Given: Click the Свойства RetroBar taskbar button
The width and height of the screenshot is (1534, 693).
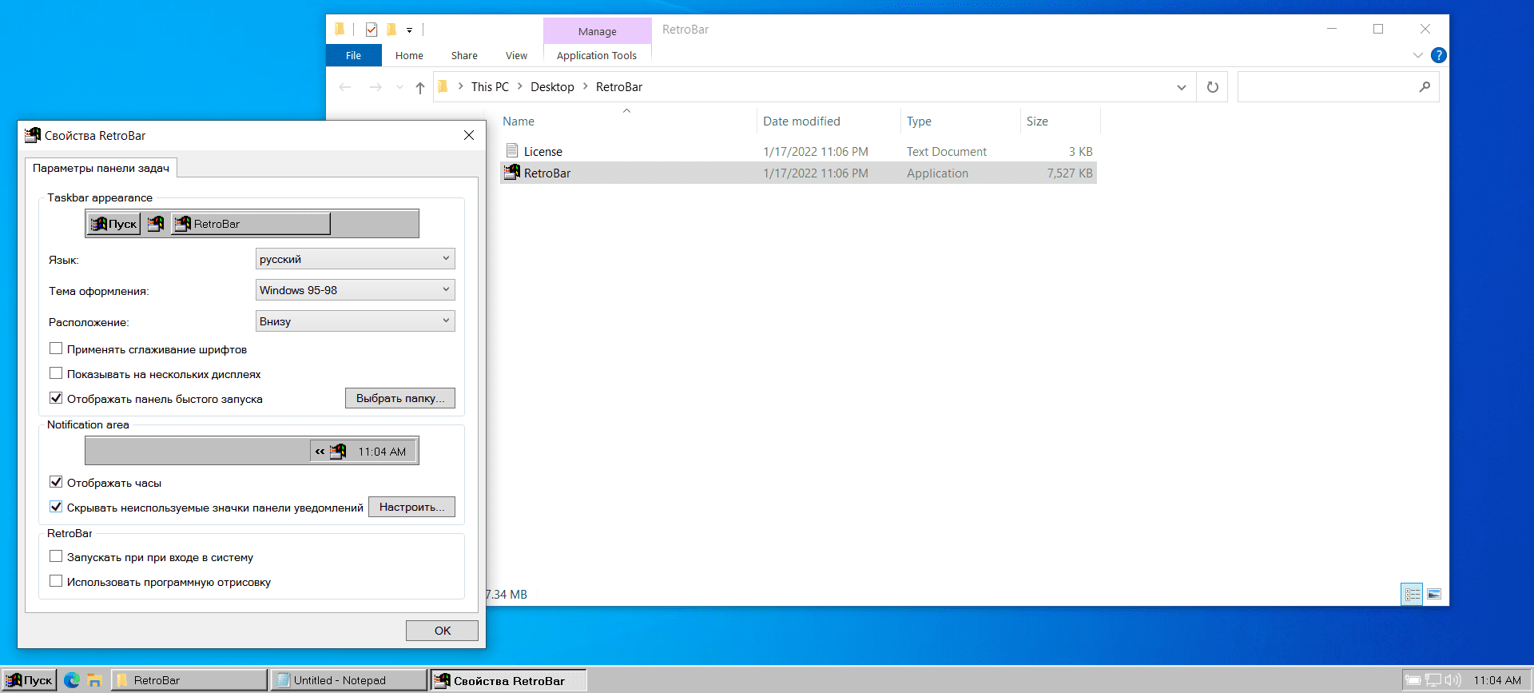Looking at the screenshot, I should pos(509,680).
